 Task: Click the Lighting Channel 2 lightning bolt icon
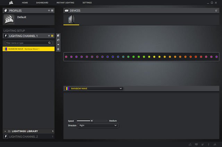click(6, 137)
